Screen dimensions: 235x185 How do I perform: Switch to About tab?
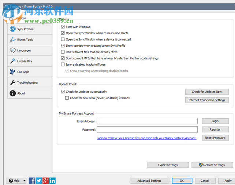coord(30,93)
